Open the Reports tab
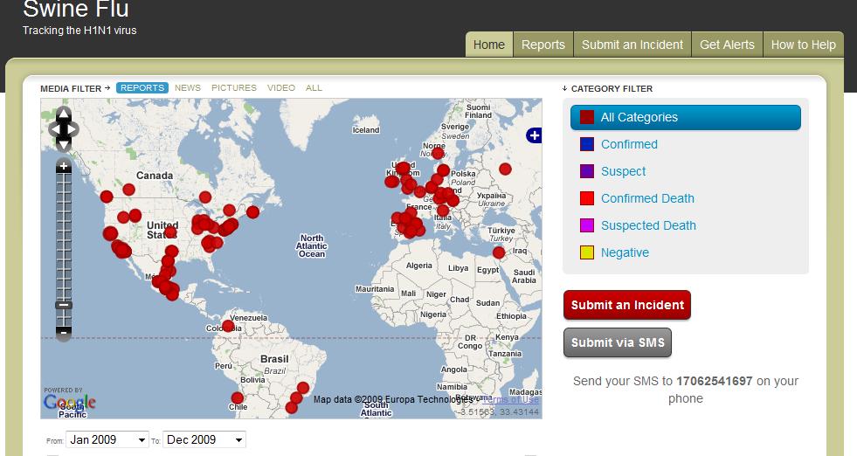 click(543, 45)
